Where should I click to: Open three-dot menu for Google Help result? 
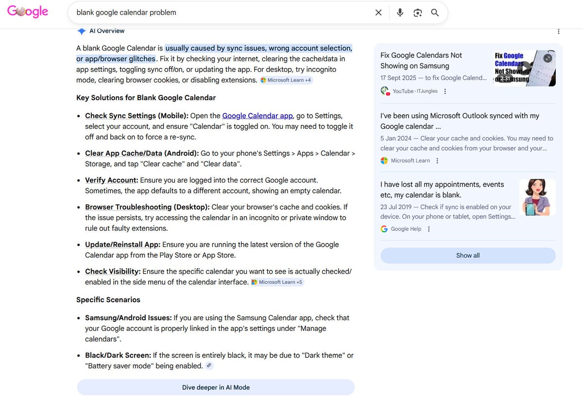point(429,229)
